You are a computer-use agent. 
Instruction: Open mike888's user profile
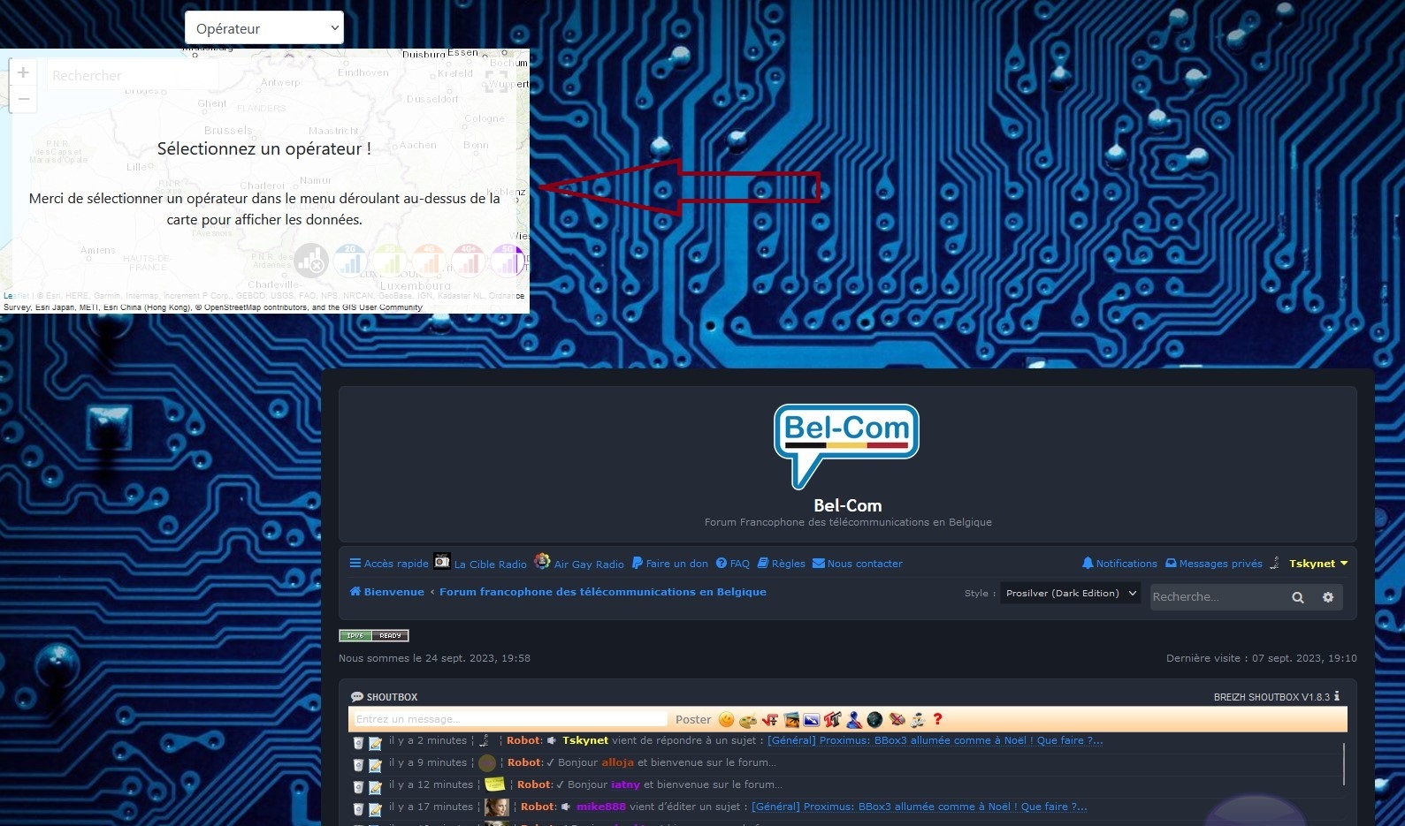[x=601, y=807]
